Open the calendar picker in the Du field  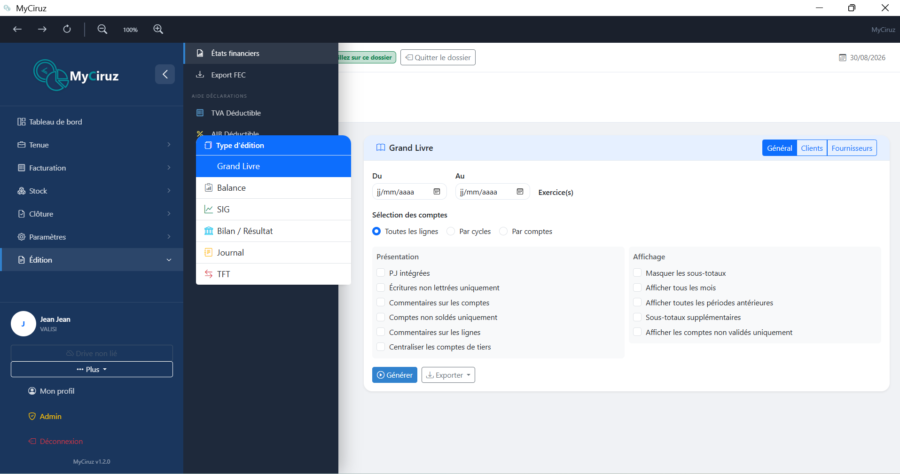[x=437, y=192]
